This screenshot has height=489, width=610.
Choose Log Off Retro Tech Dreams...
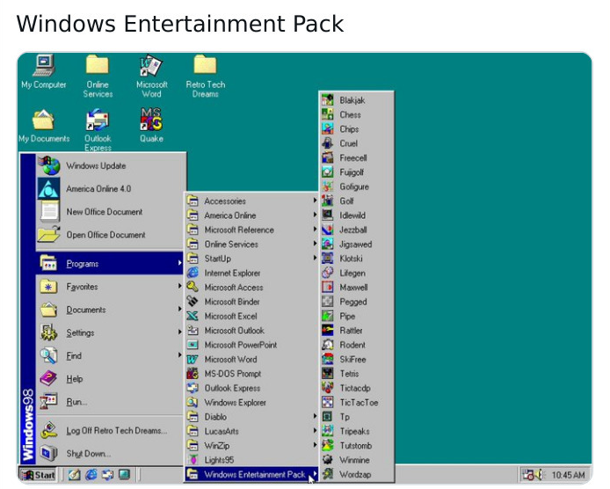(110, 431)
